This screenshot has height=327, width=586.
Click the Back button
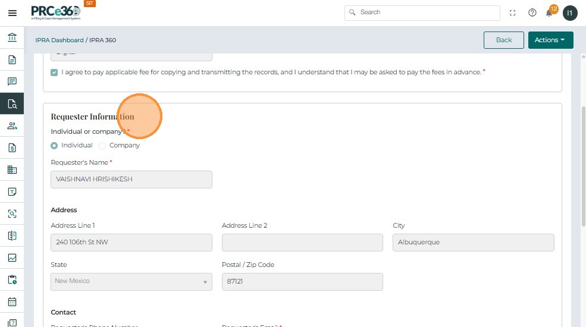pyautogui.click(x=503, y=40)
